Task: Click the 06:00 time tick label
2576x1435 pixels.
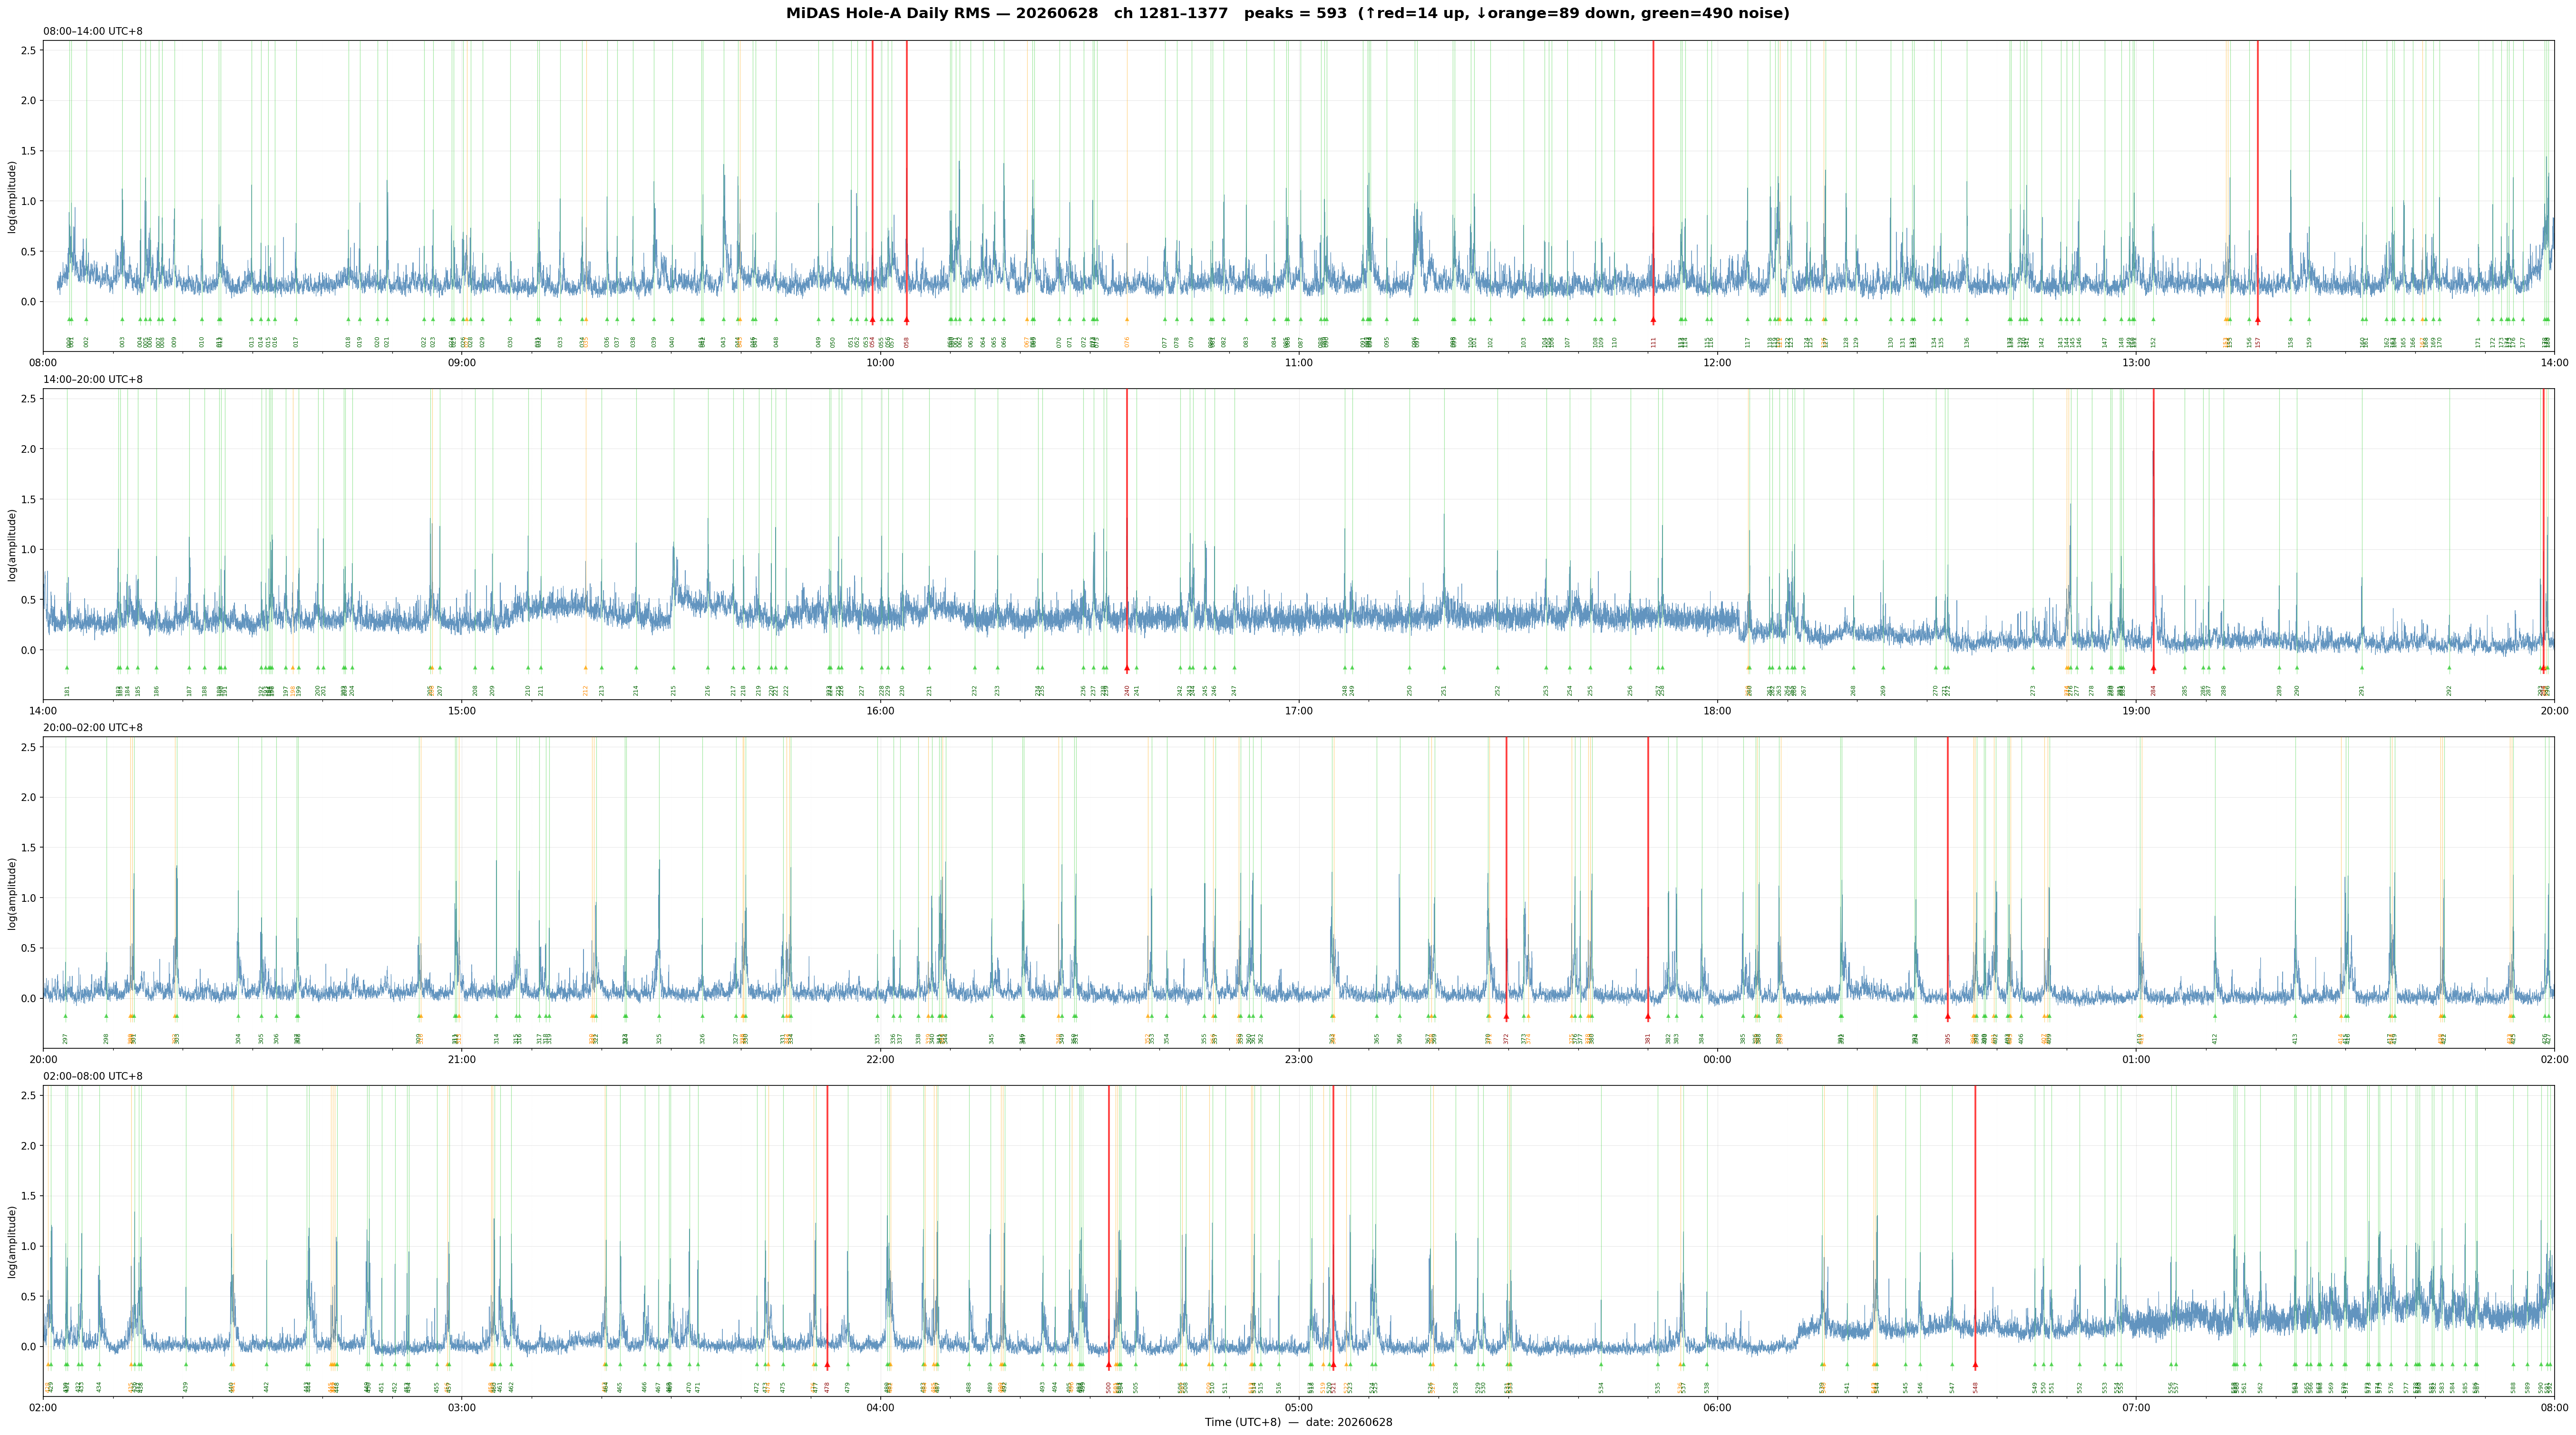Action: (x=1717, y=1407)
